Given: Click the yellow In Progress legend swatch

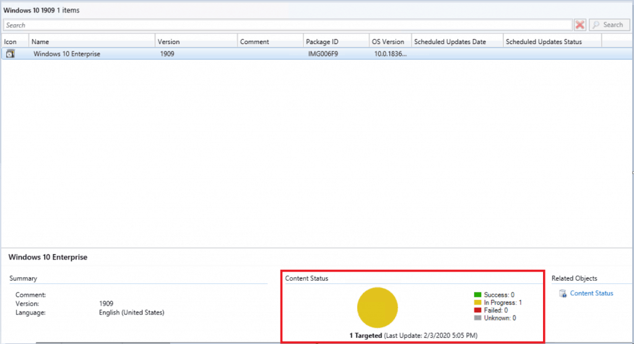Looking at the screenshot, I should 477,302.
